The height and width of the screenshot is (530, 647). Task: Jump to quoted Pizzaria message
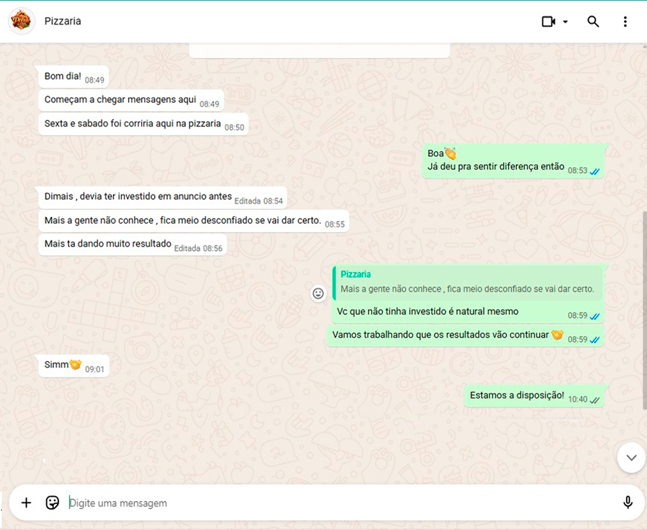[467, 283]
